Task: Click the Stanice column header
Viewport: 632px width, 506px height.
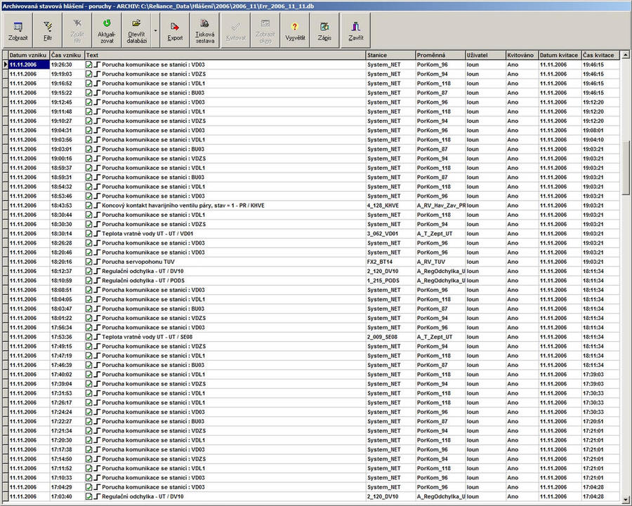Action: click(390, 55)
